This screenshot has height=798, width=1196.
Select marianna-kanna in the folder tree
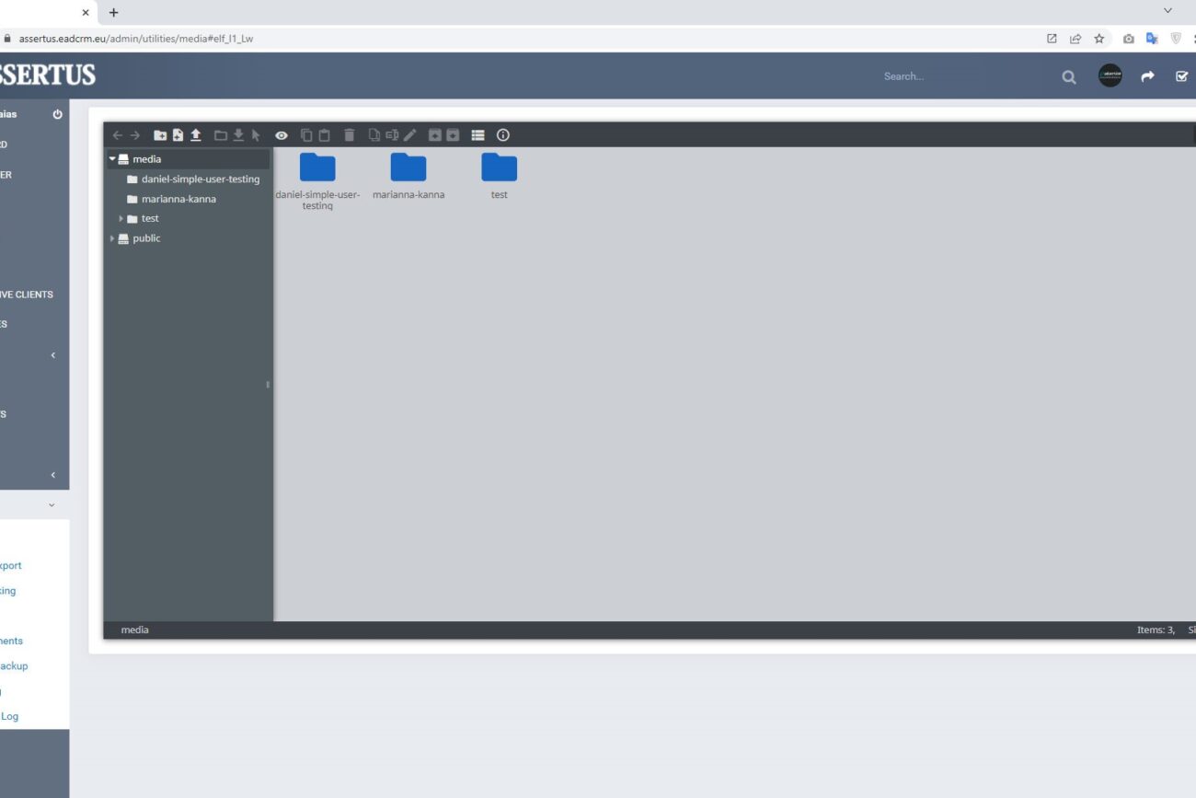178,199
